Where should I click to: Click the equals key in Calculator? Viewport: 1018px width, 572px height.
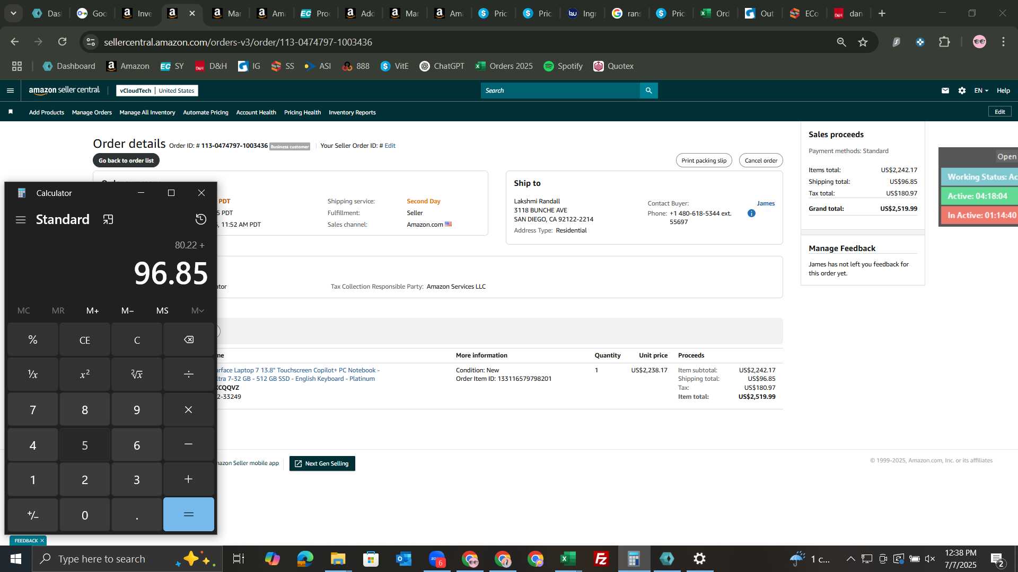tap(189, 514)
